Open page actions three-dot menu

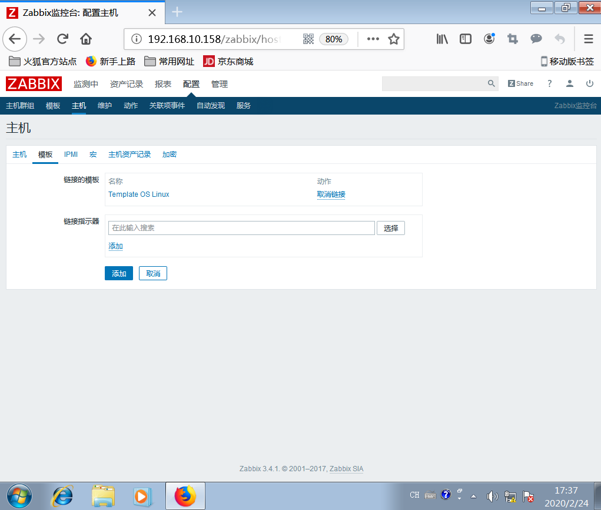tap(373, 39)
